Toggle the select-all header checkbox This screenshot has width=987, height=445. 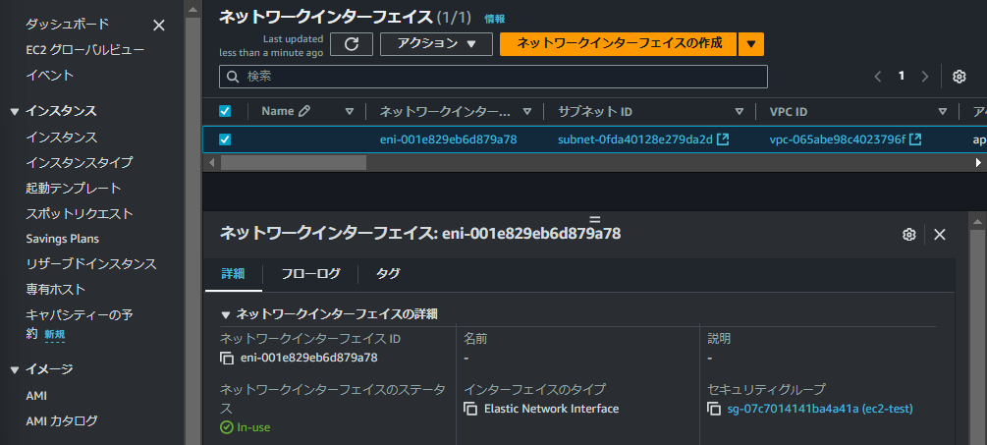[x=225, y=111]
